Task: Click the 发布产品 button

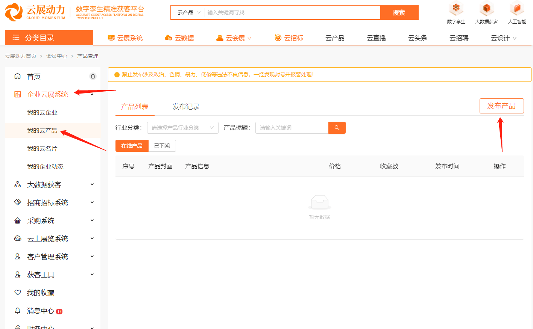Action: 501,106
